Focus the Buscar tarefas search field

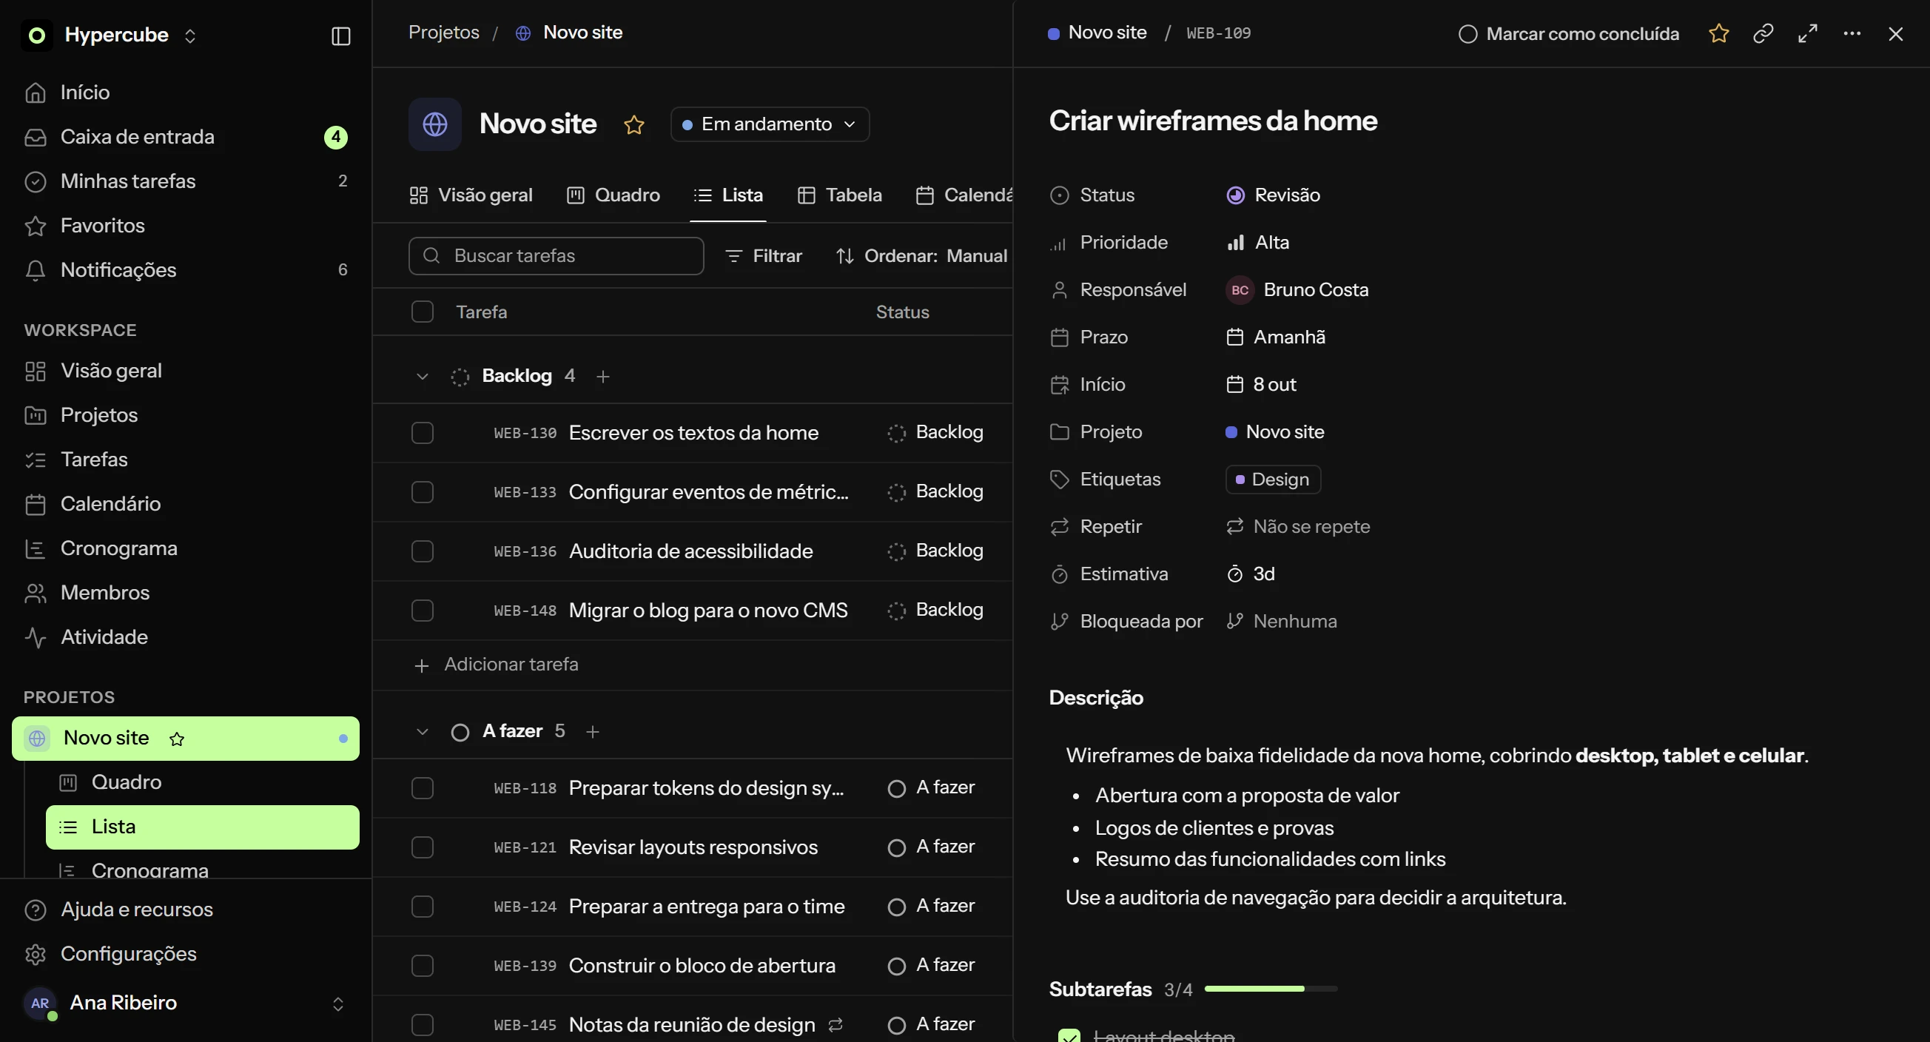(556, 256)
